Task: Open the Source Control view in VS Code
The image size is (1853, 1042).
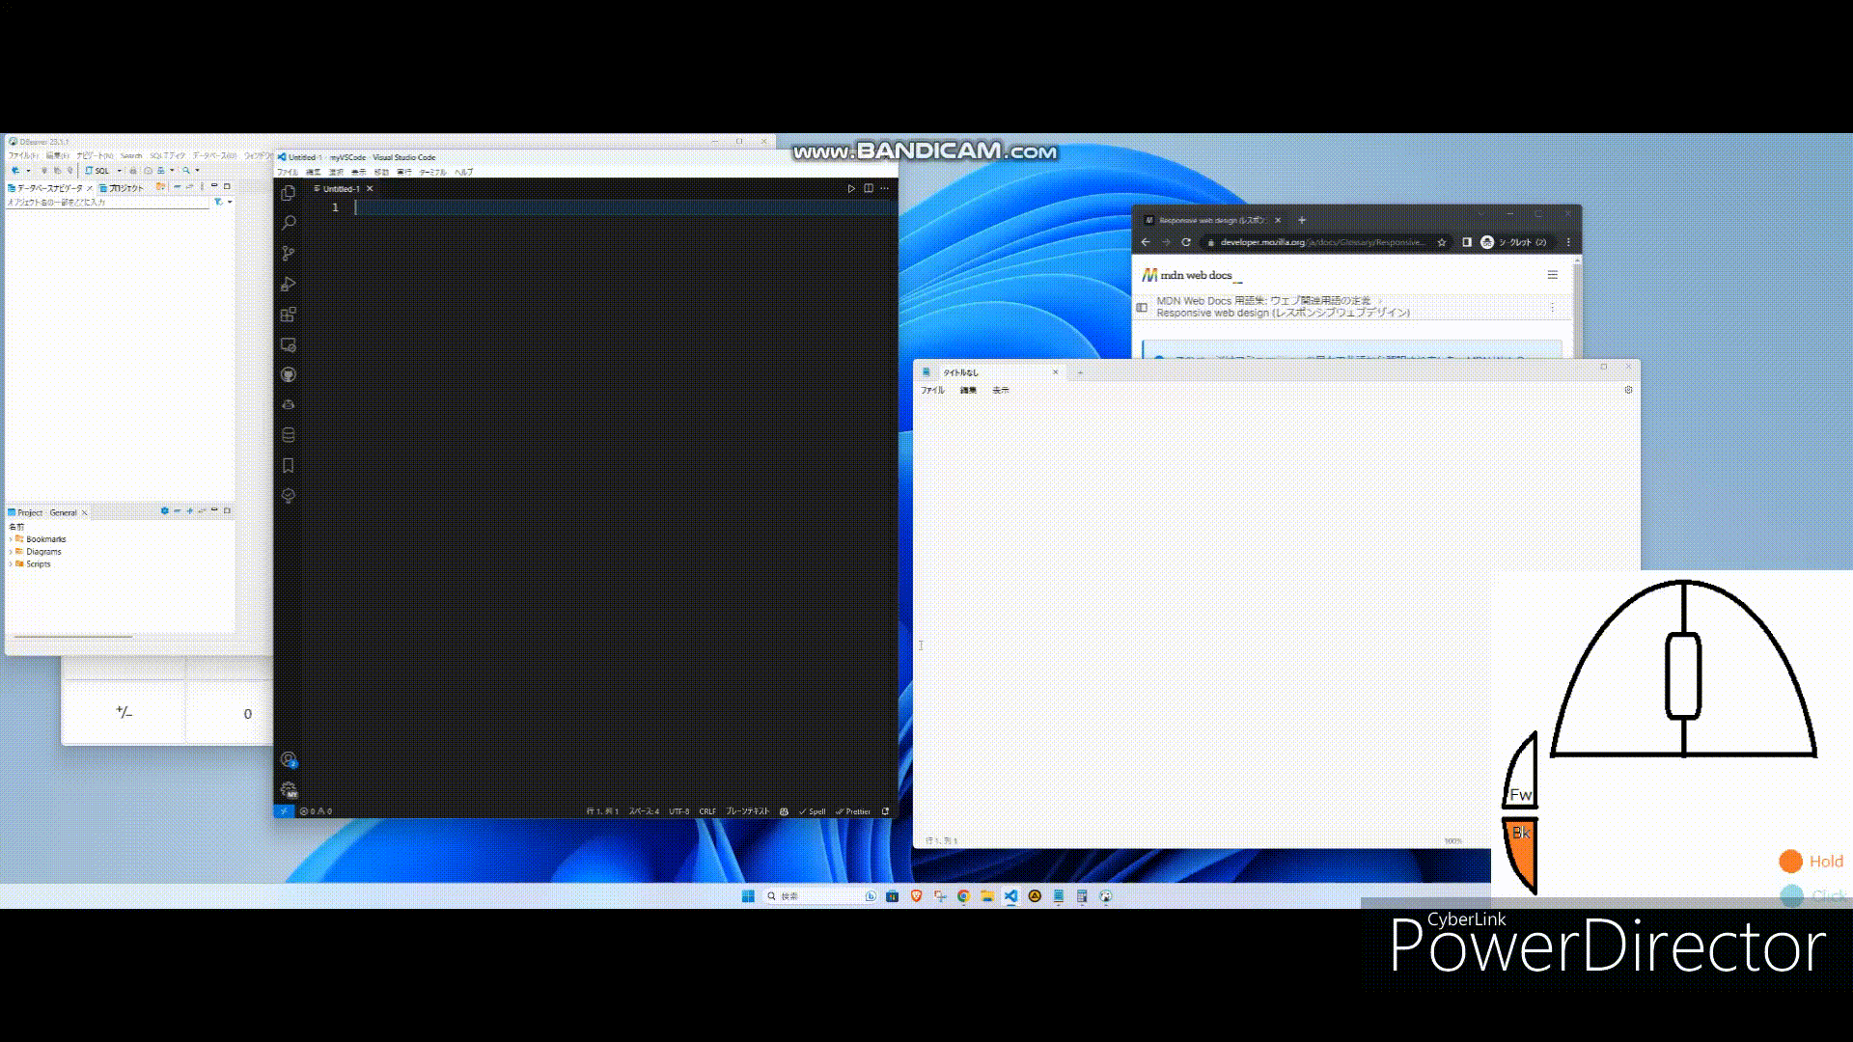Action: pos(288,254)
